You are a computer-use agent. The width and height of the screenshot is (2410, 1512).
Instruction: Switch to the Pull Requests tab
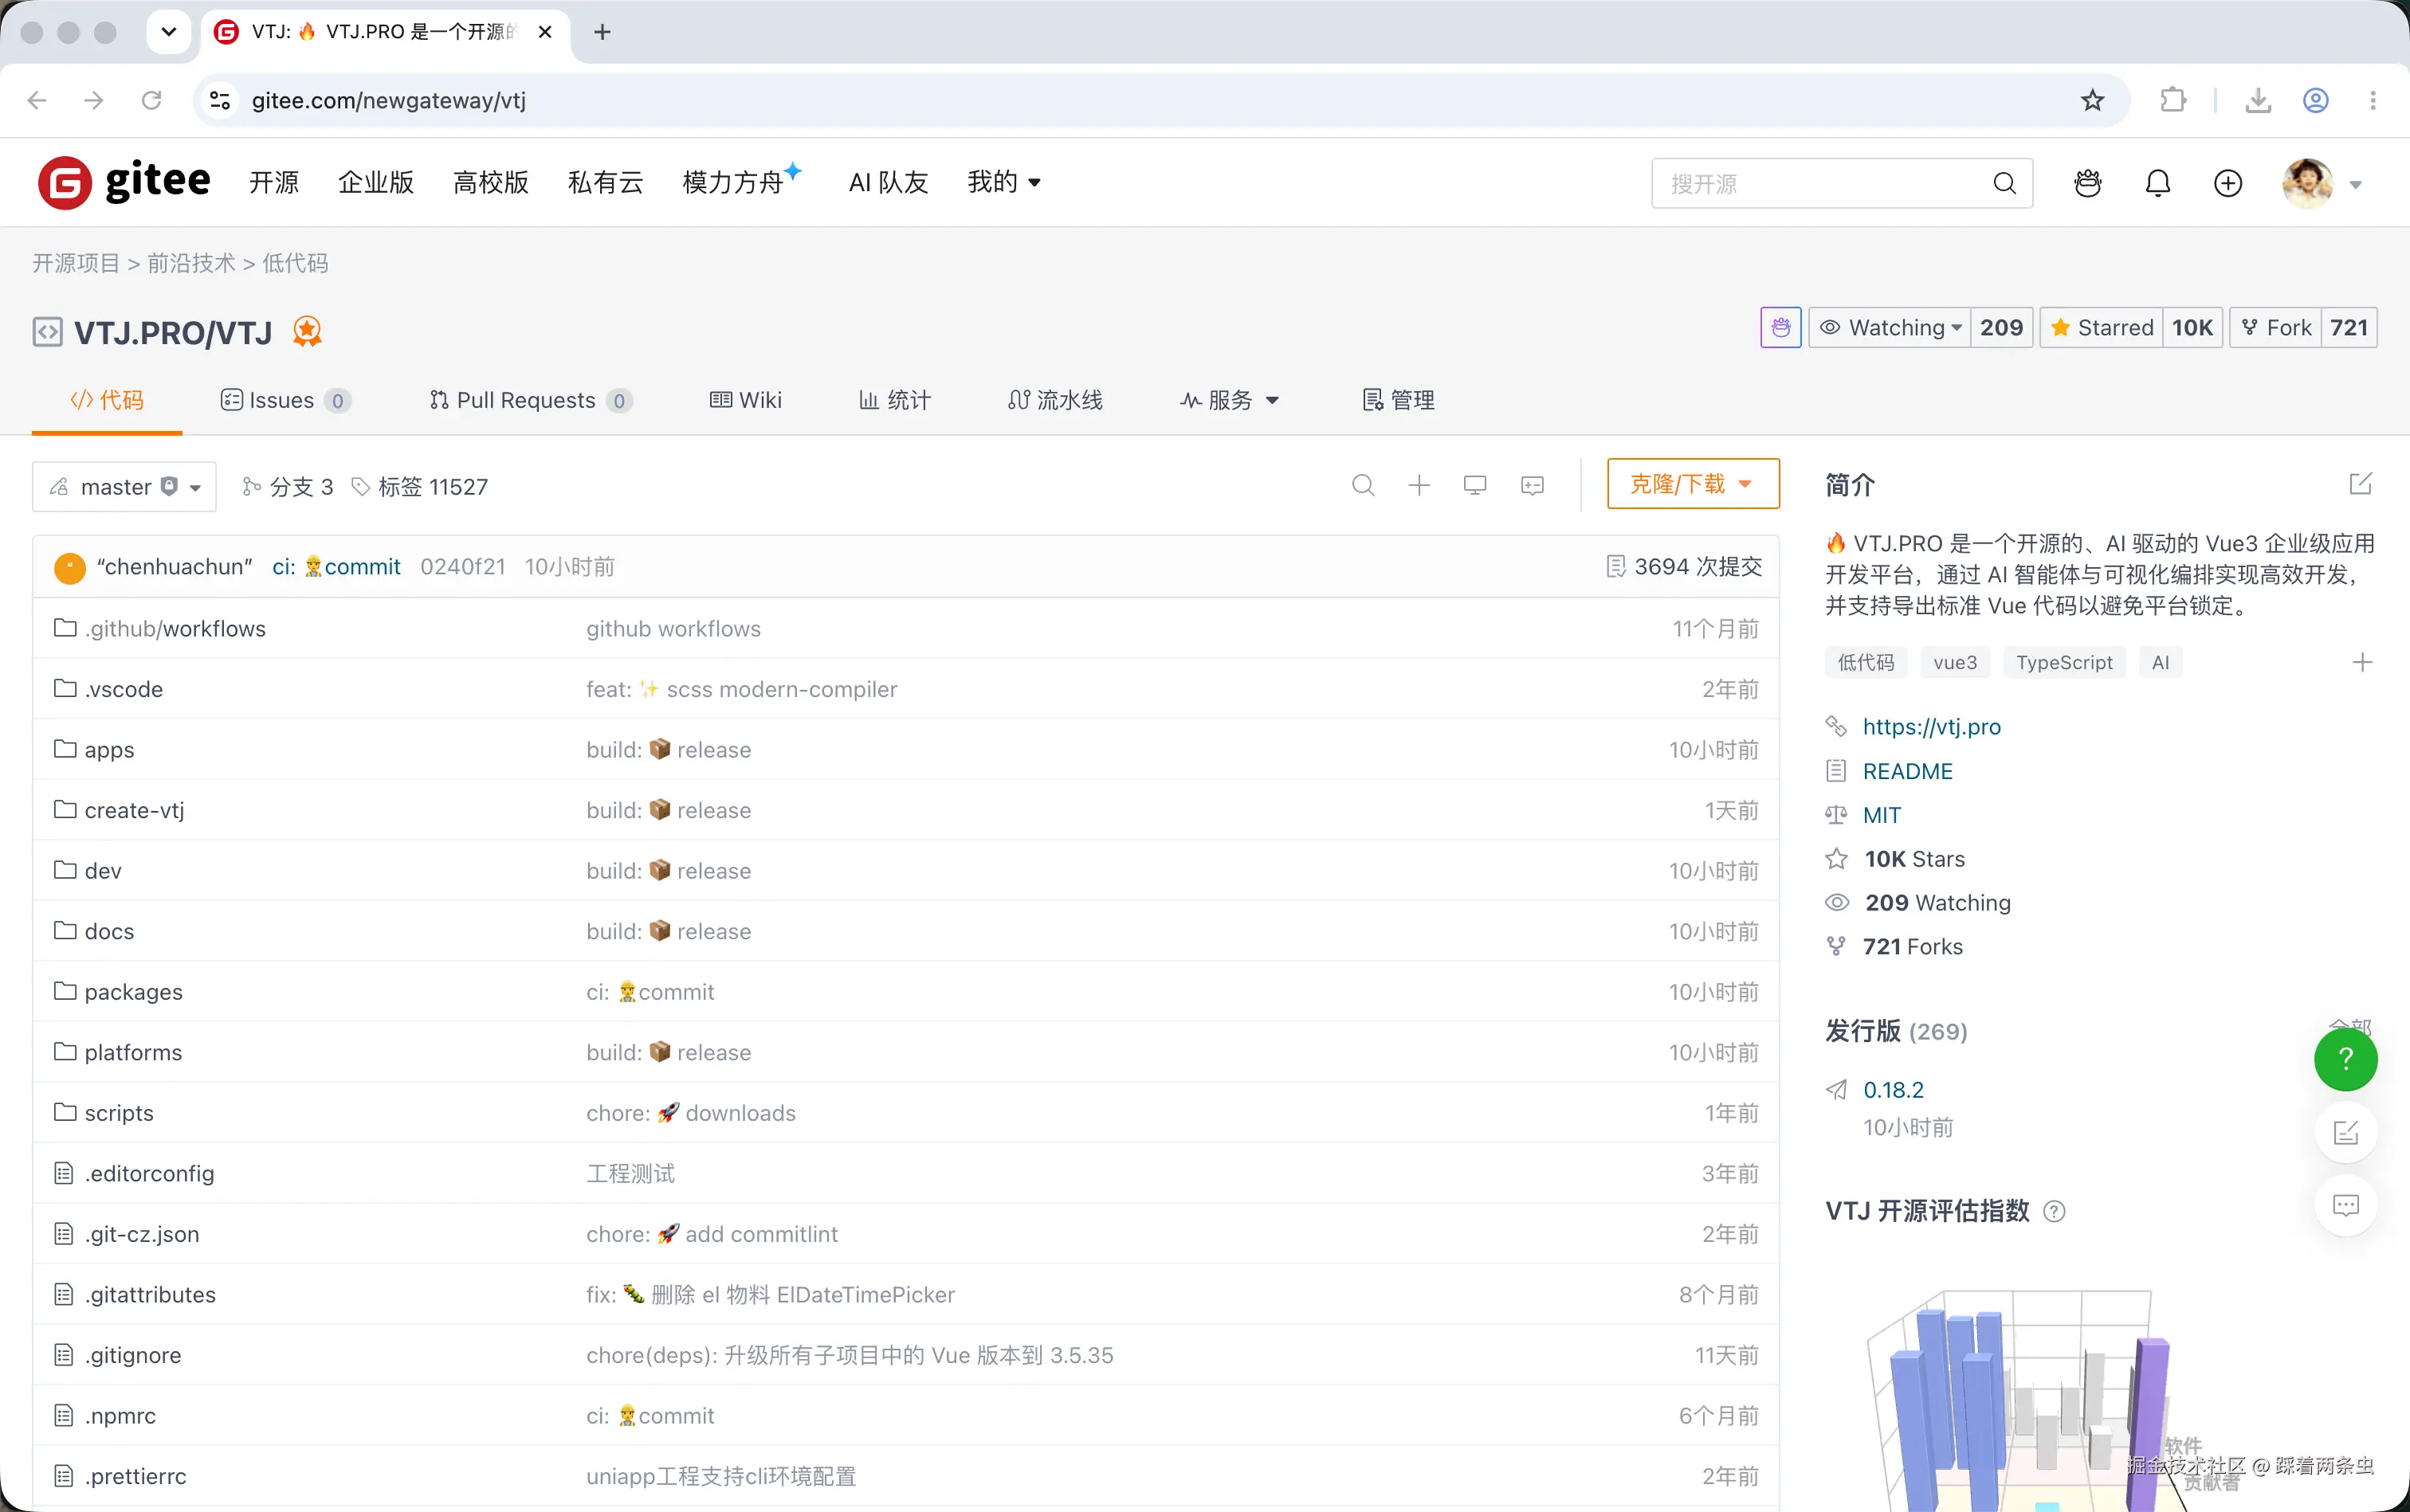530,400
